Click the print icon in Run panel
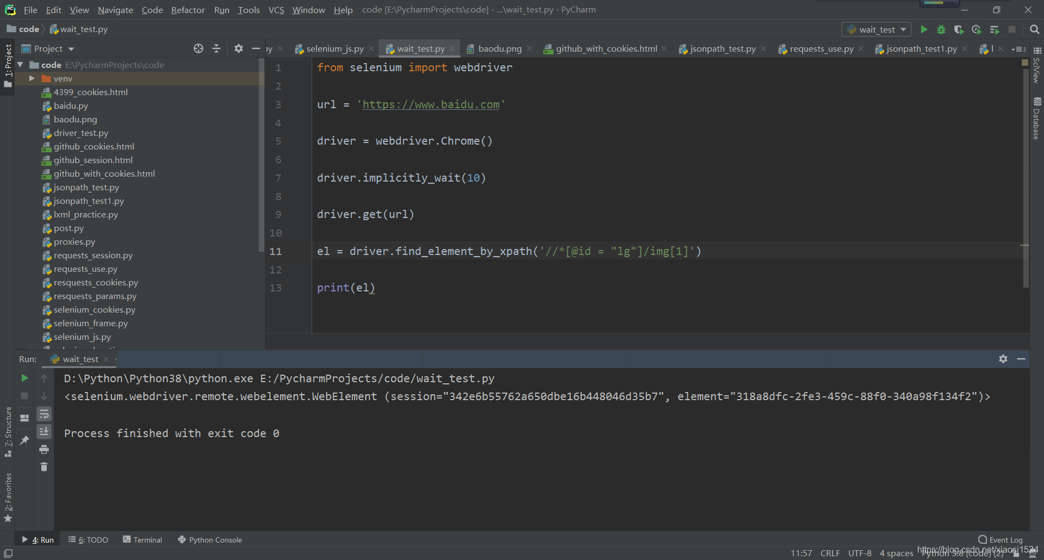Viewport: 1044px width, 560px height. coord(44,449)
